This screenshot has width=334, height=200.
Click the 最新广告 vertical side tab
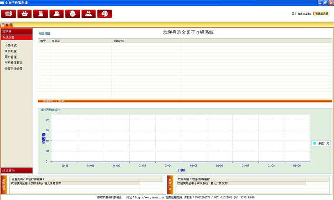(x=170, y=185)
